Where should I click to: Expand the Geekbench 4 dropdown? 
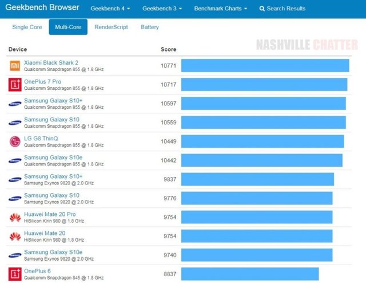(x=112, y=9)
